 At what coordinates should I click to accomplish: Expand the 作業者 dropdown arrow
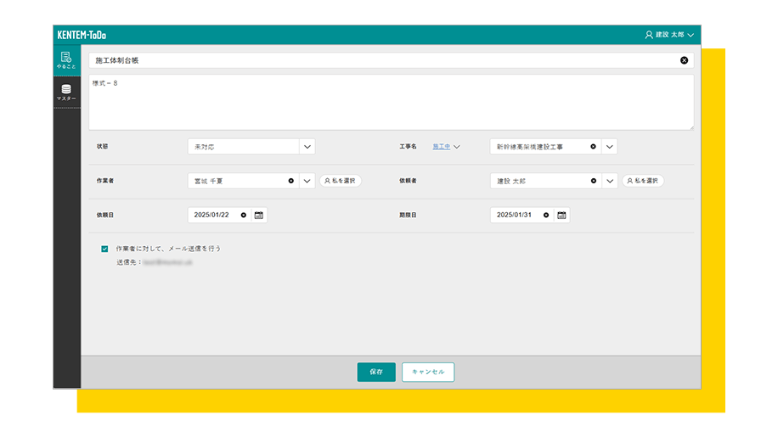(x=307, y=181)
